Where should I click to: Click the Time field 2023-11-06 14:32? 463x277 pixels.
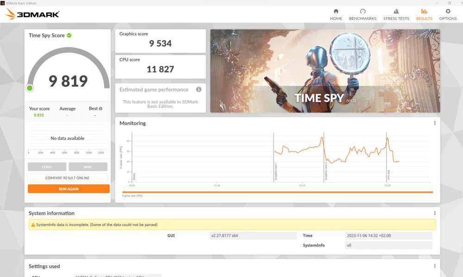(x=388, y=235)
